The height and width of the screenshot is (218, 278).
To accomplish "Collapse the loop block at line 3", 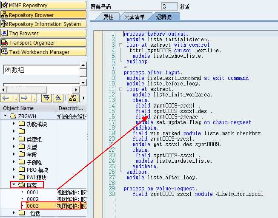I will coord(121,45).
